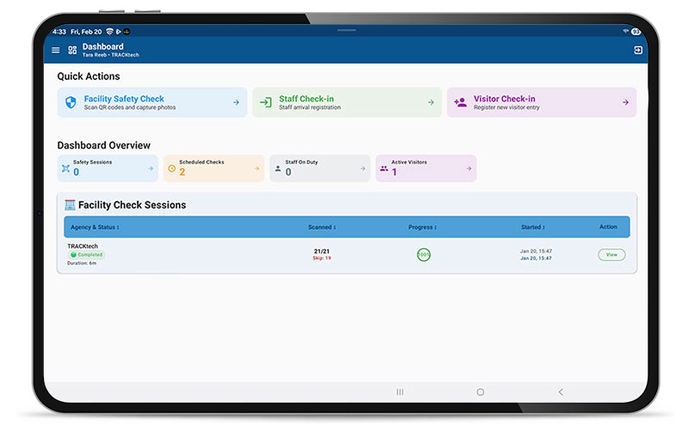Tap the Android Recent Apps button
688x438 pixels.
(x=400, y=392)
